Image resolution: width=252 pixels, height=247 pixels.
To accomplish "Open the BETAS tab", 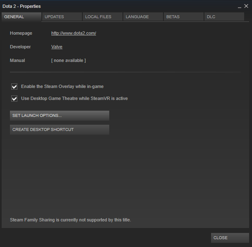I will pyautogui.click(x=184, y=17).
